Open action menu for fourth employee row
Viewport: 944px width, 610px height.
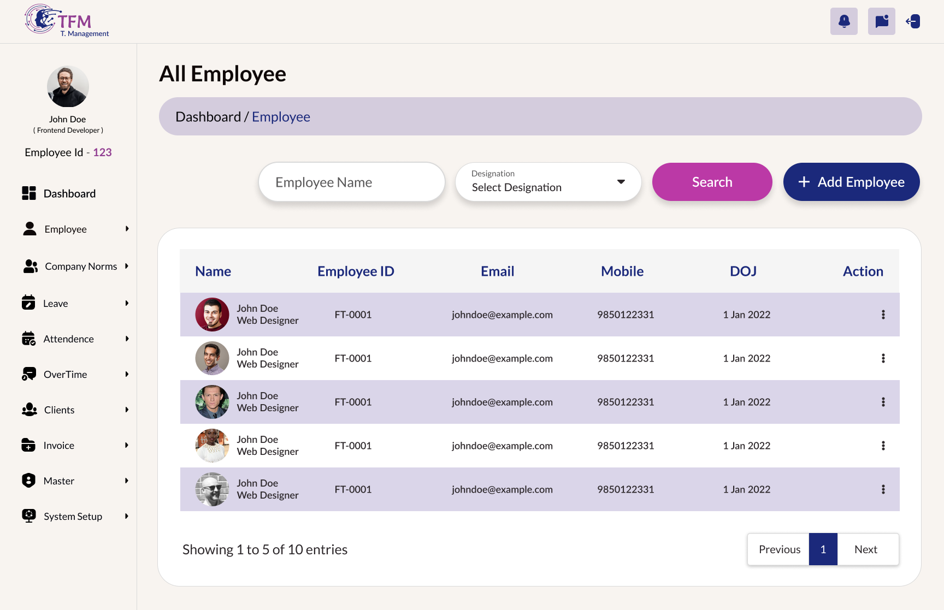883,446
